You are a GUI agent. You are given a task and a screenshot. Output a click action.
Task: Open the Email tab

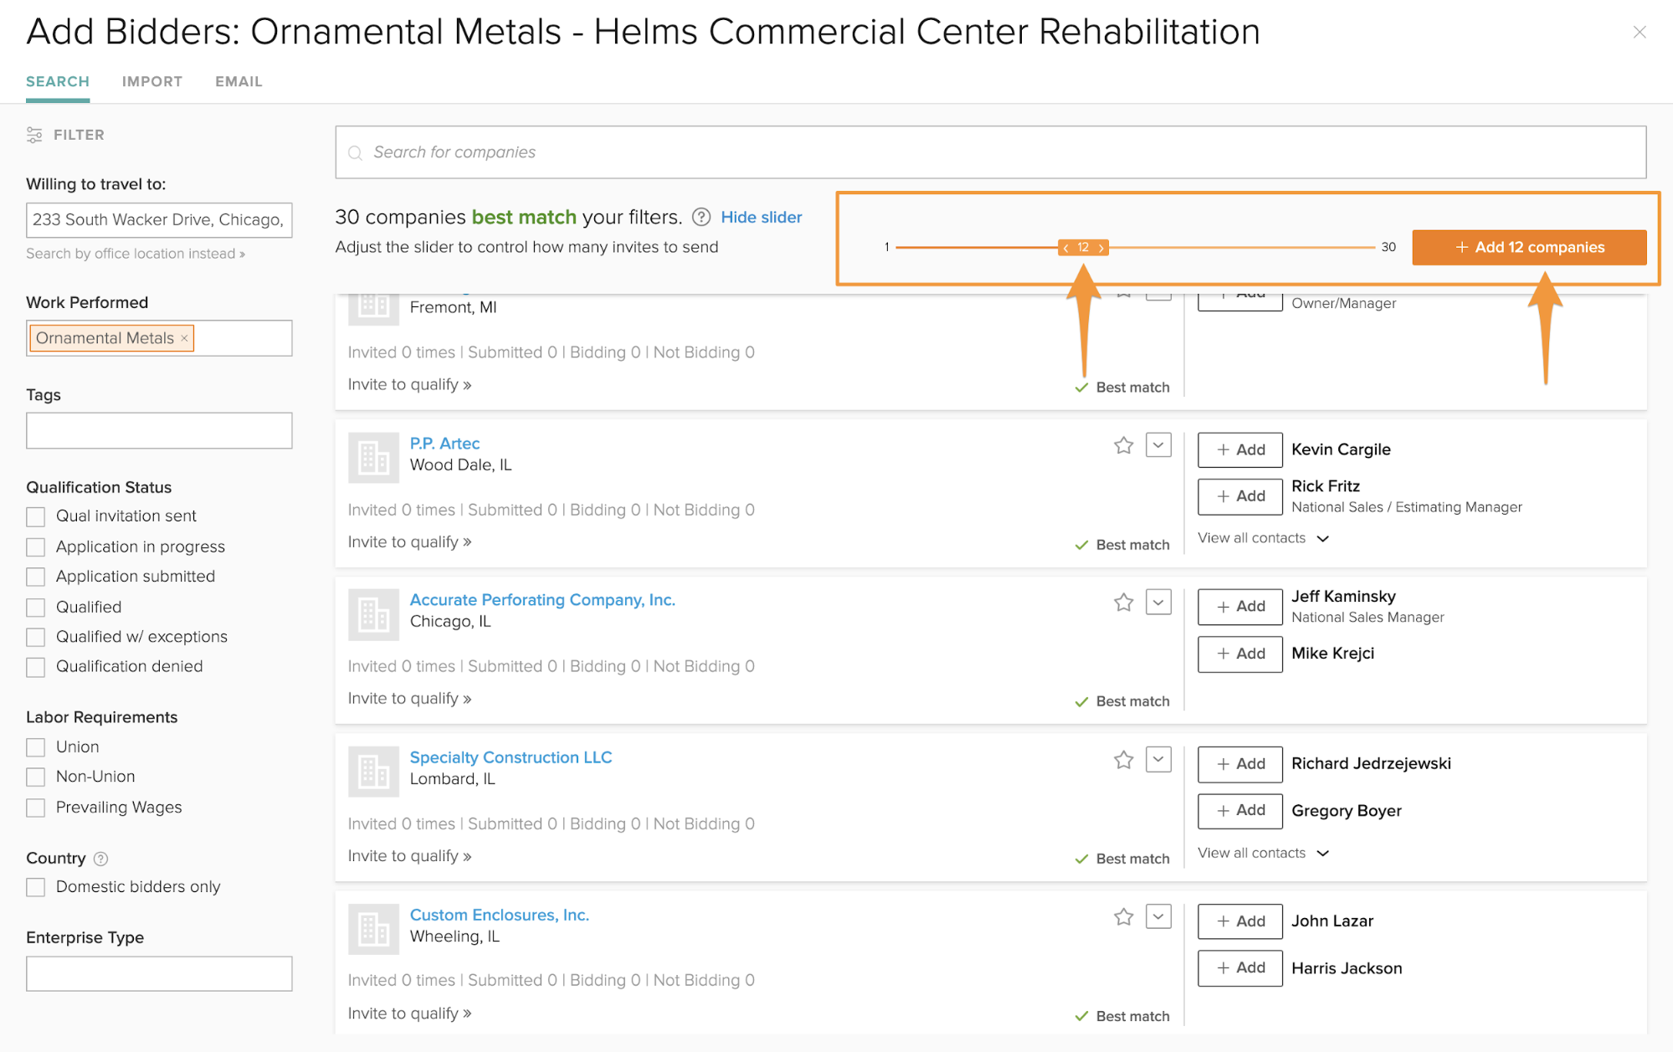(x=239, y=81)
